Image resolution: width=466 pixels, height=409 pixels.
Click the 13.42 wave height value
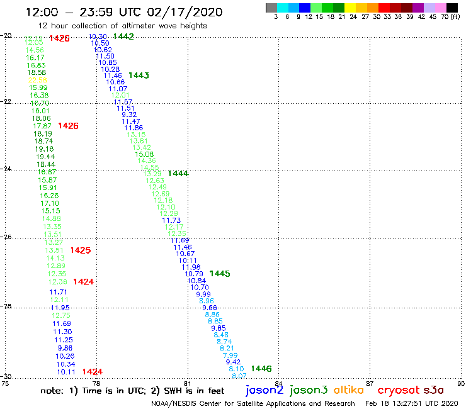pyautogui.click(x=142, y=148)
